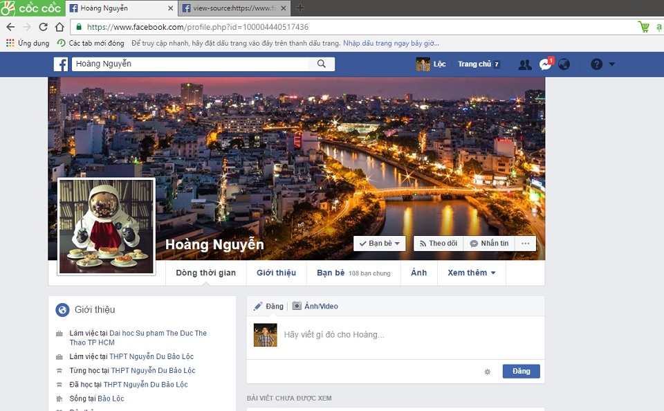Viewport: 664px width, 411px height.
Task: Focus the Facebook search field containing Hoàng Nguyễn
Action: coord(191,64)
